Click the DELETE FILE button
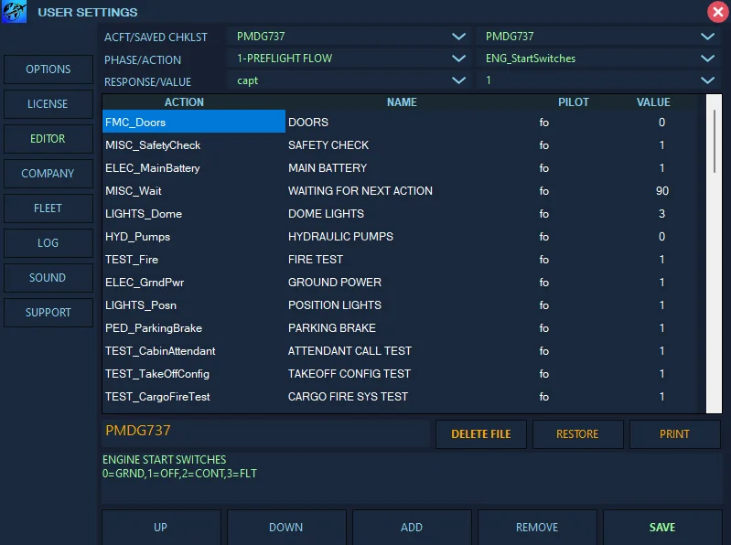731x545 pixels. [x=481, y=434]
